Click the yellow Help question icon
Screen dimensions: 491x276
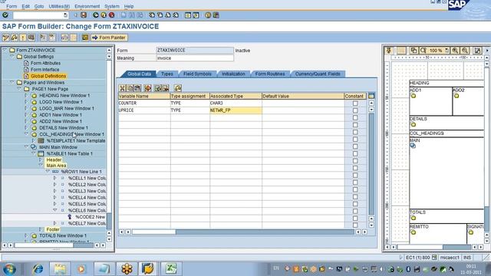[208, 15]
